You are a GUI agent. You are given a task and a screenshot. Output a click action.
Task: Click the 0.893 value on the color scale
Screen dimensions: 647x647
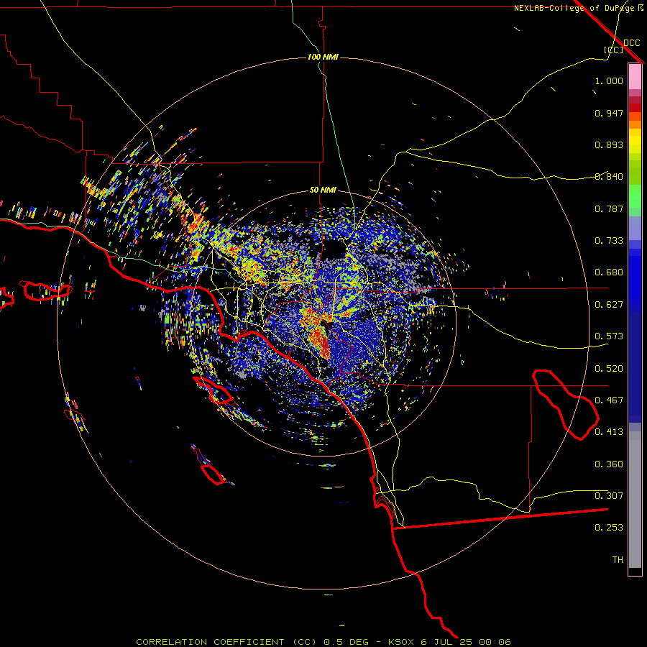pyautogui.click(x=609, y=144)
